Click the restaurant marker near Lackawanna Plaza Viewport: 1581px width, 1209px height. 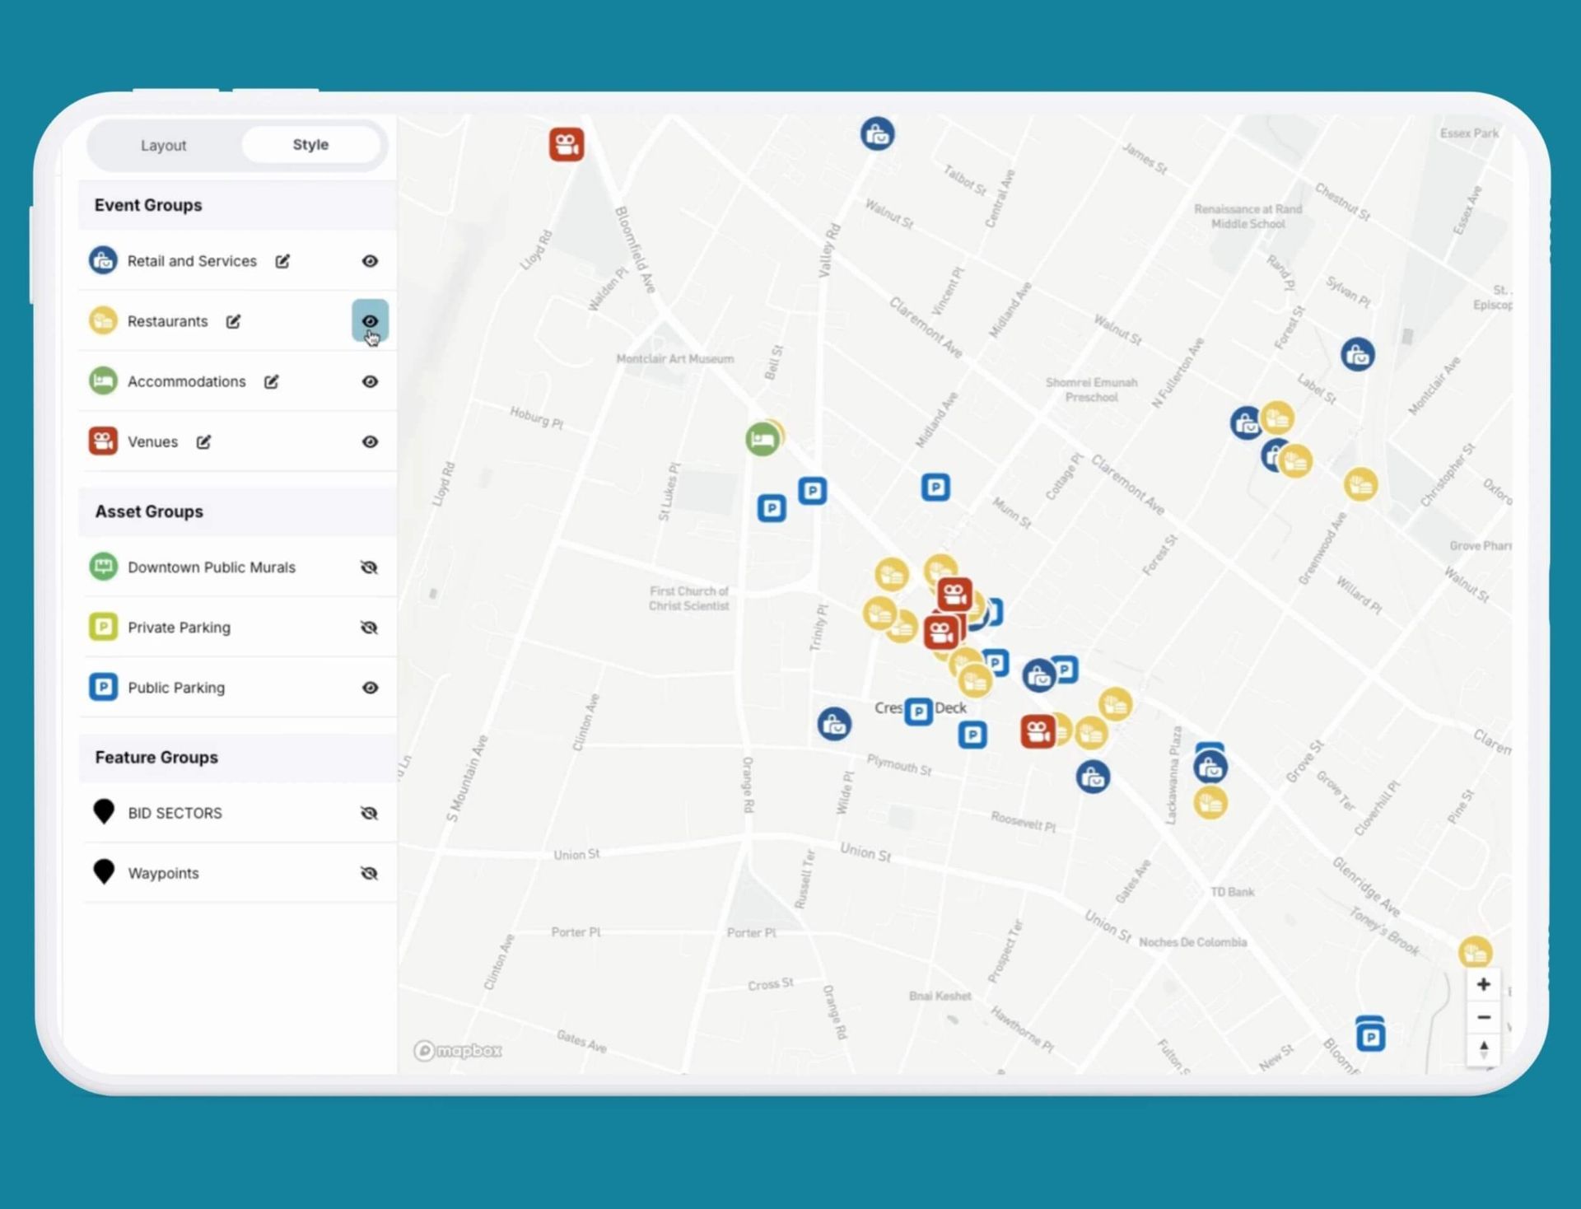pyautogui.click(x=1210, y=803)
